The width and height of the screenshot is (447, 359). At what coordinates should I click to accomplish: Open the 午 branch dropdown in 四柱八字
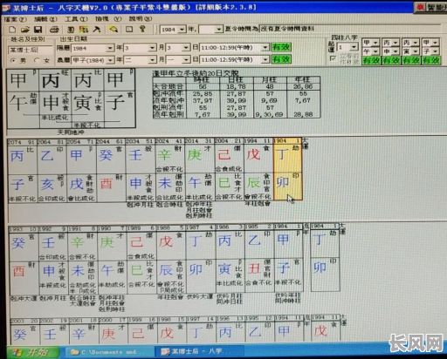pos(375,51)
